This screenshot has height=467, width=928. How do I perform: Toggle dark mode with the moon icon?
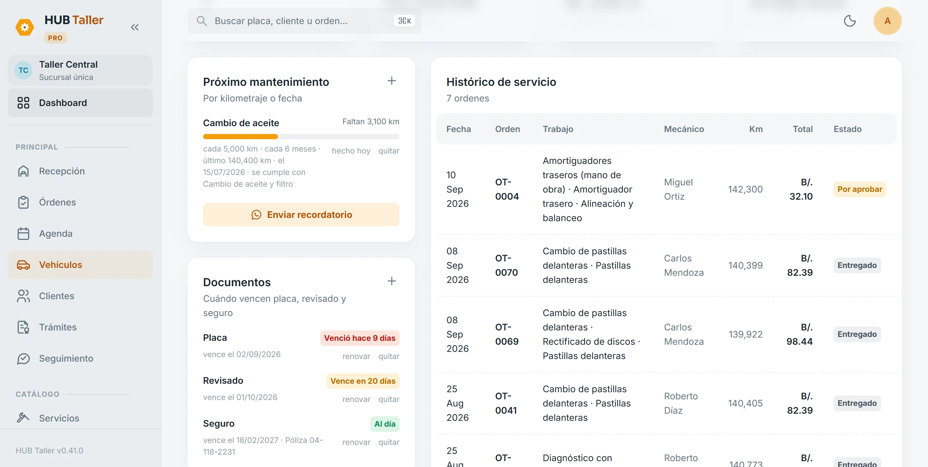tap(850, 21)
